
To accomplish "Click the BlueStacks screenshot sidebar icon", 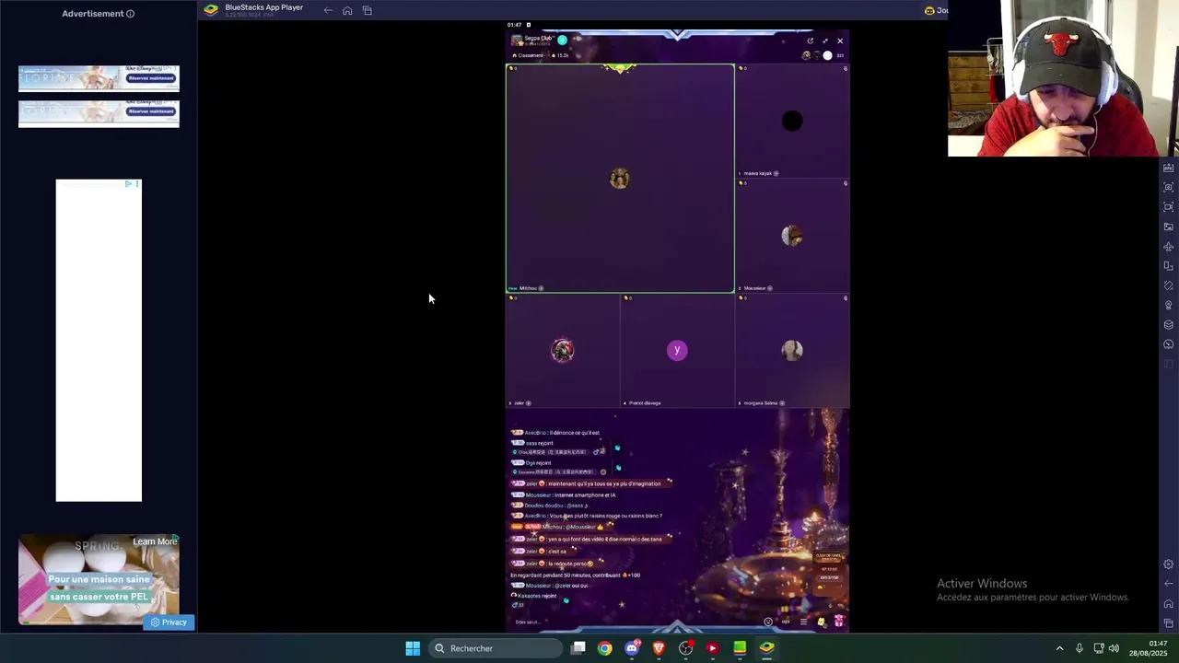I will point(1169,187).
